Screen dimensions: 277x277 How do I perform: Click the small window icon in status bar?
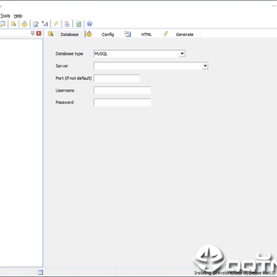coord(41,272)
